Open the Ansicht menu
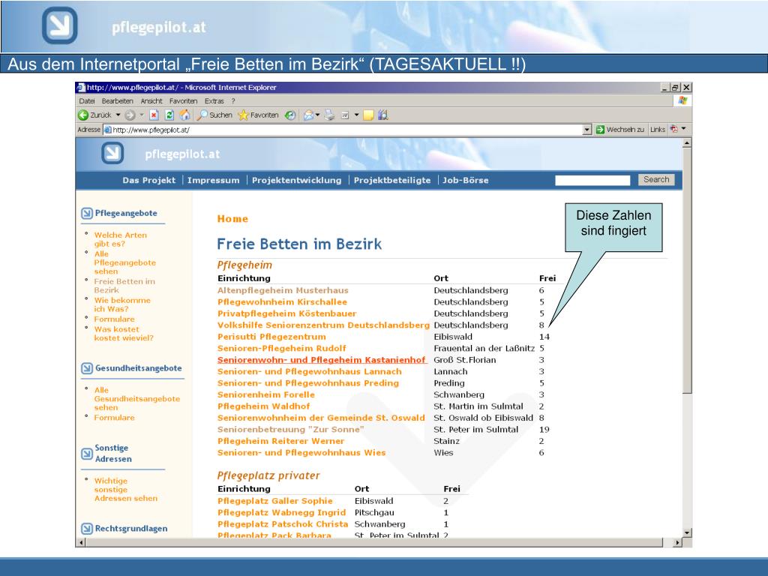Image resolution: width=768 pixels, height=576 pixels. pos(151,101)
